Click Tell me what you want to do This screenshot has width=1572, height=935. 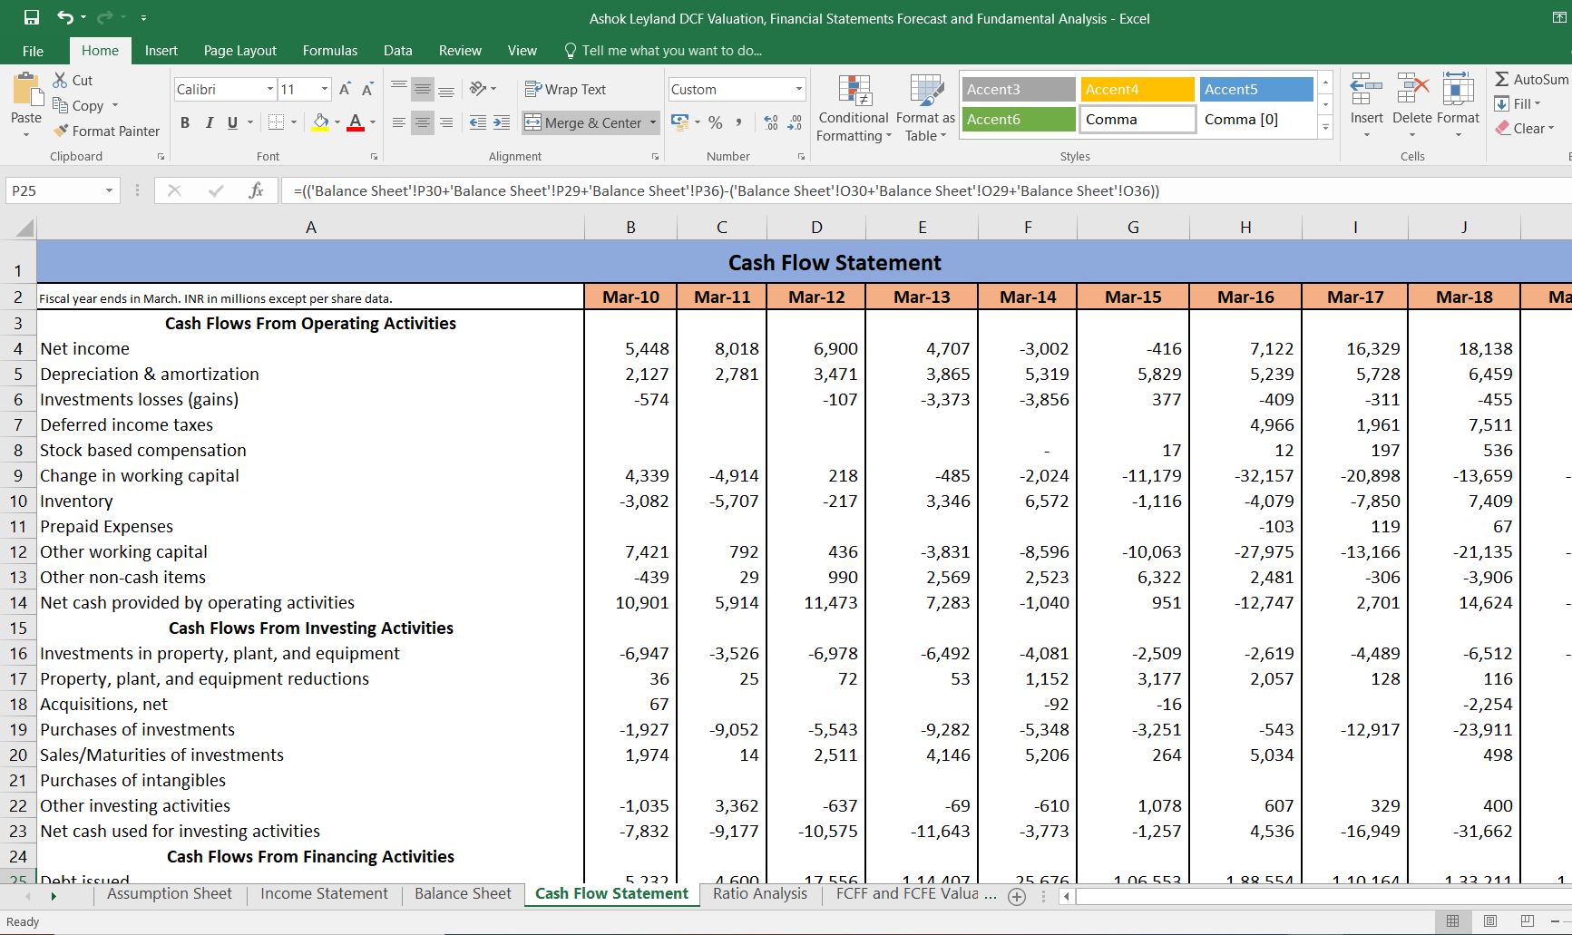coord(663,51)
